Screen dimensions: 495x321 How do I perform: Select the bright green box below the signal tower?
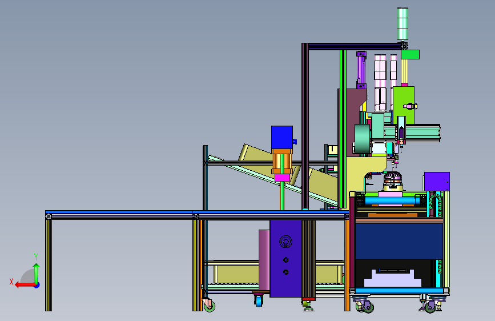[411, 54]
